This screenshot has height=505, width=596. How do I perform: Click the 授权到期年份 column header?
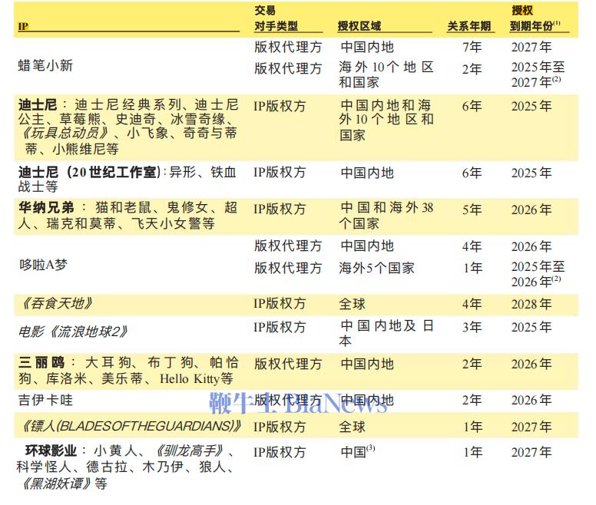click(x=535, y=18)
